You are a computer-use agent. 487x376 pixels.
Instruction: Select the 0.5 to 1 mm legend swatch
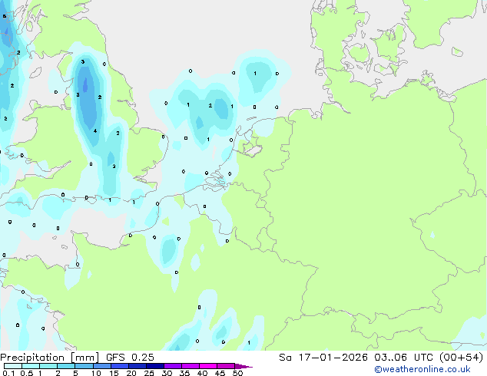click(31, 366)
